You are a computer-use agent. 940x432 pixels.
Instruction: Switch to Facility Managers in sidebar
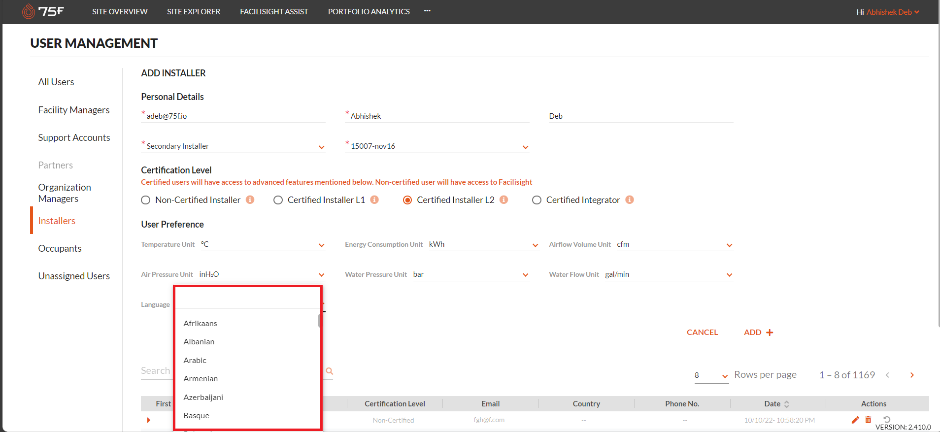pos(74,110)
